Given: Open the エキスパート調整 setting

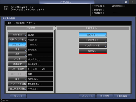Looking at the screenshot, I should pos(17,84).
